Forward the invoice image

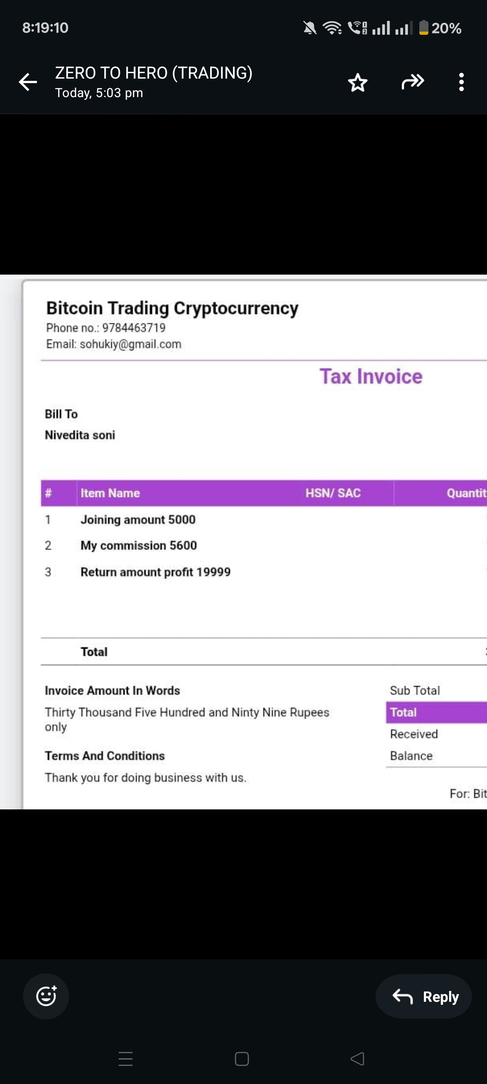point(413,82)
